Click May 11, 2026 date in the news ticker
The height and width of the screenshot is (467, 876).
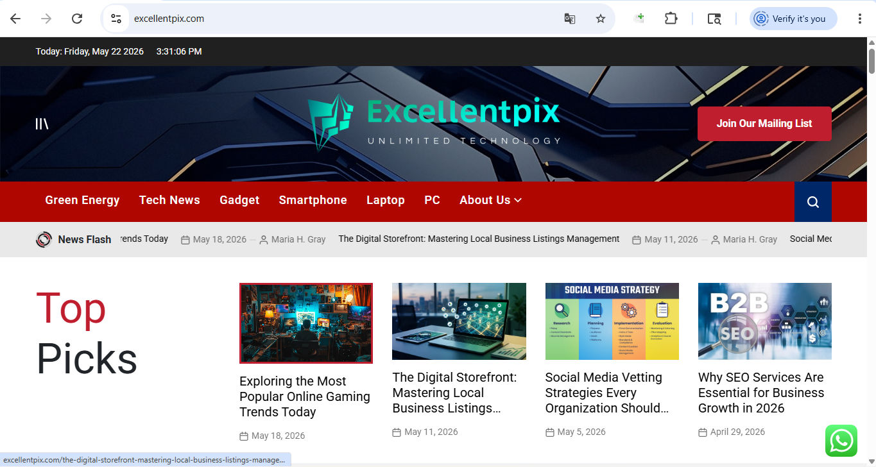click(x=671, y=239)
